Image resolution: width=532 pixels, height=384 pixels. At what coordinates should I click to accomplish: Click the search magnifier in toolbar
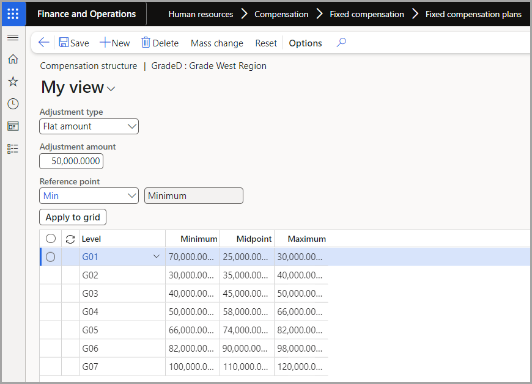point(341,43)
